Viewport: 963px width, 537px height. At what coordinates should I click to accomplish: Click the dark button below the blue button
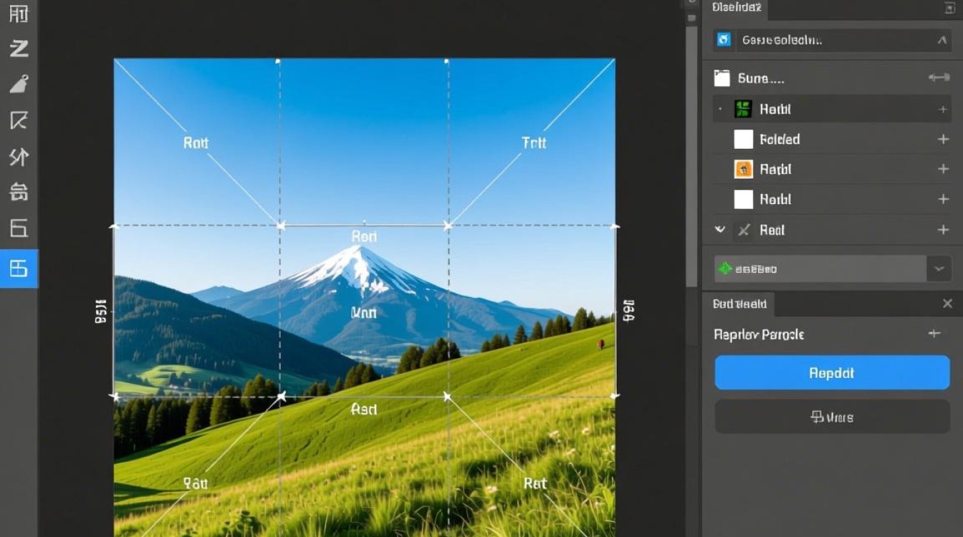[832, 417]
